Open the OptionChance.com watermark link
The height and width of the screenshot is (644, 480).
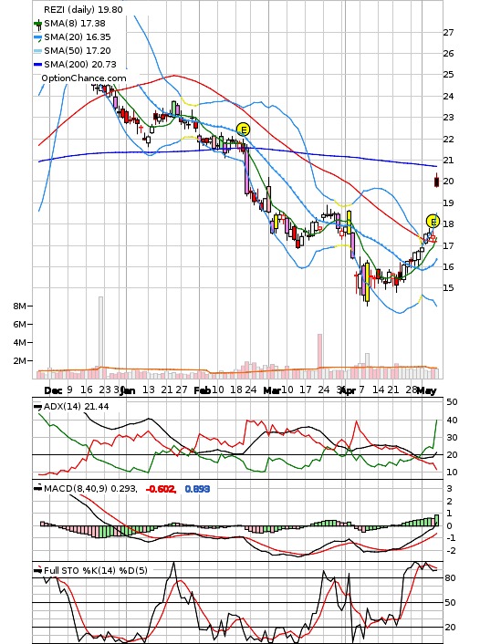click(x=84, y=78)
